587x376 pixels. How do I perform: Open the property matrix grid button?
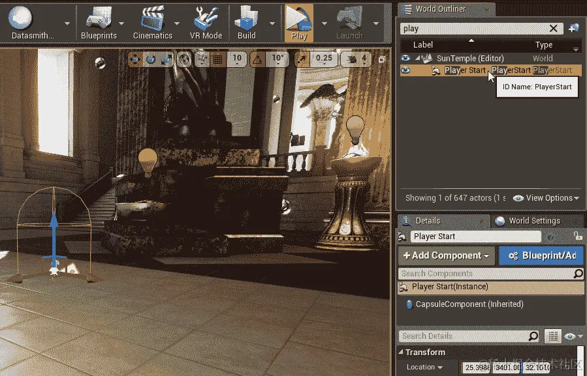(553, 336)
